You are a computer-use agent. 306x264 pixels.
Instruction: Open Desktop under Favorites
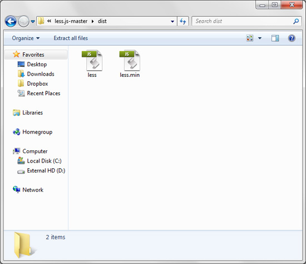[x=37, y=64]
